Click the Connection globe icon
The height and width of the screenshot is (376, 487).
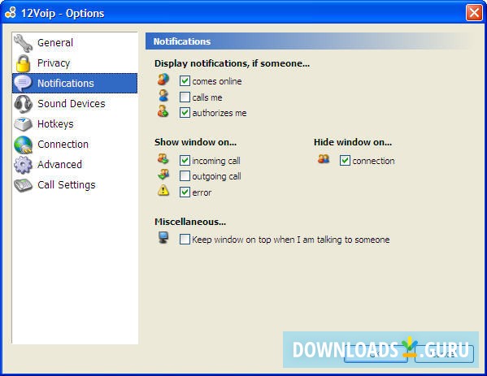pos(24,145)
